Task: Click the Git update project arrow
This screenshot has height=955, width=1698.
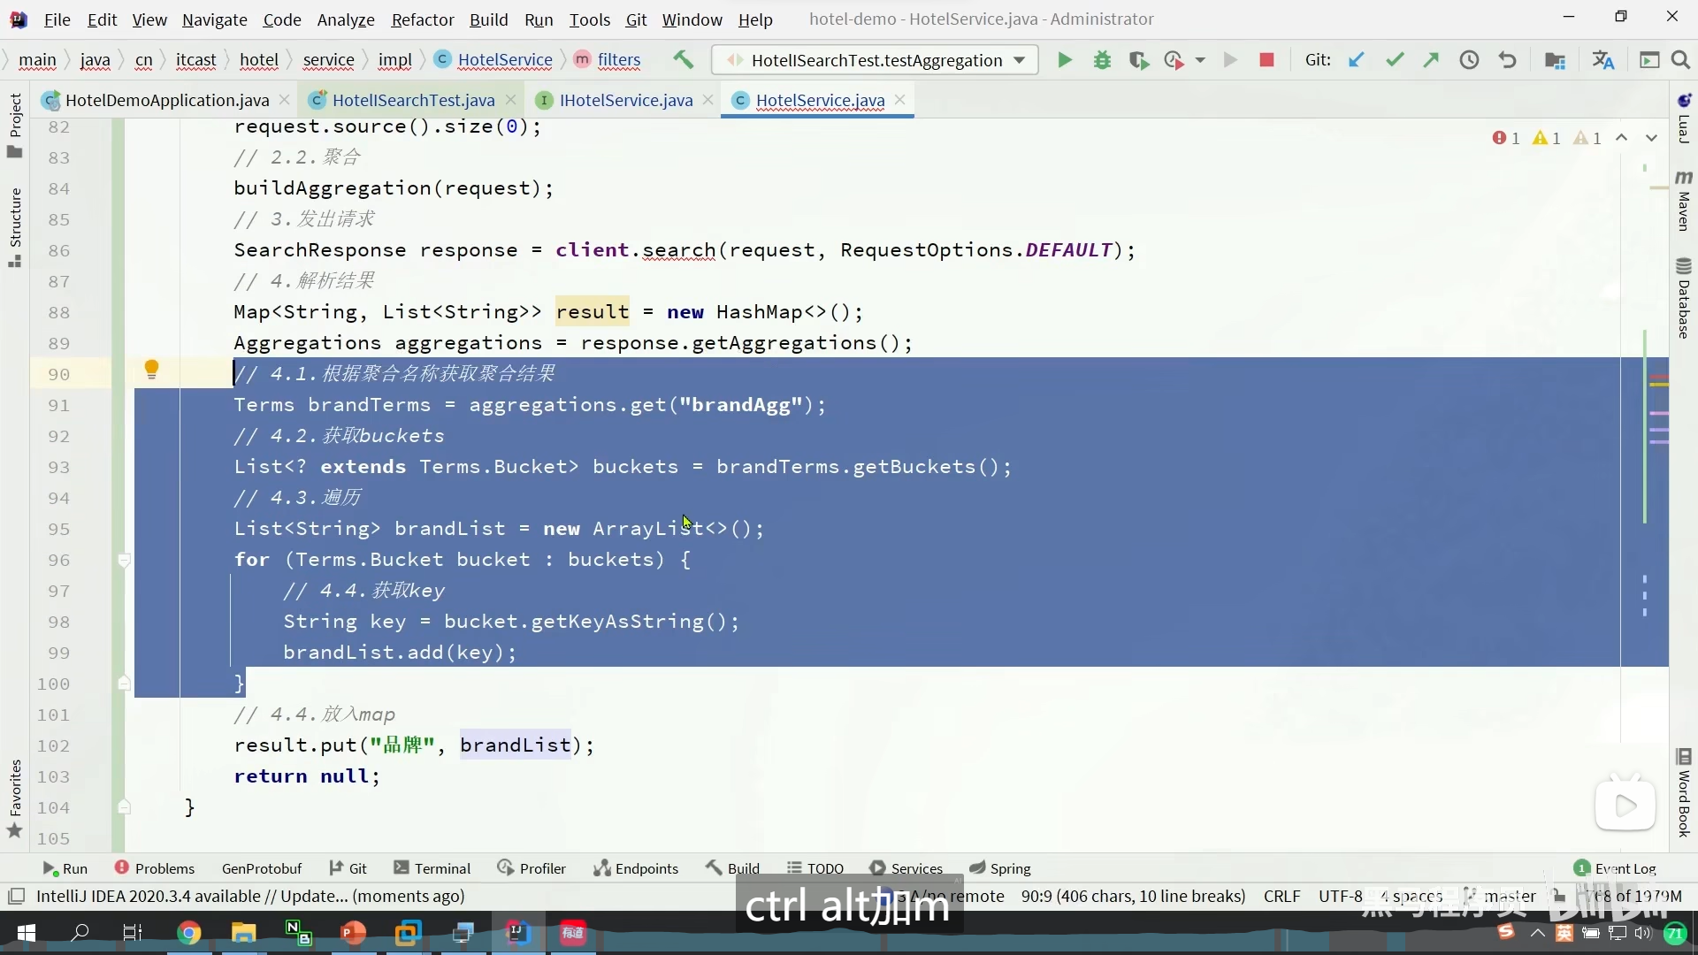Action: coord(1356,60)
